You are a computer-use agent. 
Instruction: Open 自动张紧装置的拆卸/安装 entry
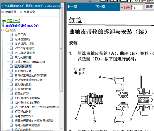(31, 75)
